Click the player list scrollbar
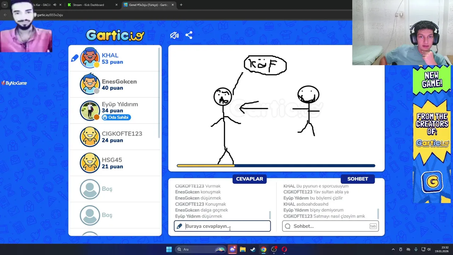Viewport: 453px width, 255px height. (x=159, y=93)
